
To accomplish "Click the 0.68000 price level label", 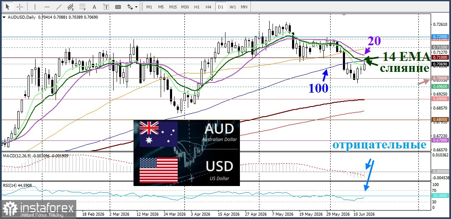I will 440,119.
